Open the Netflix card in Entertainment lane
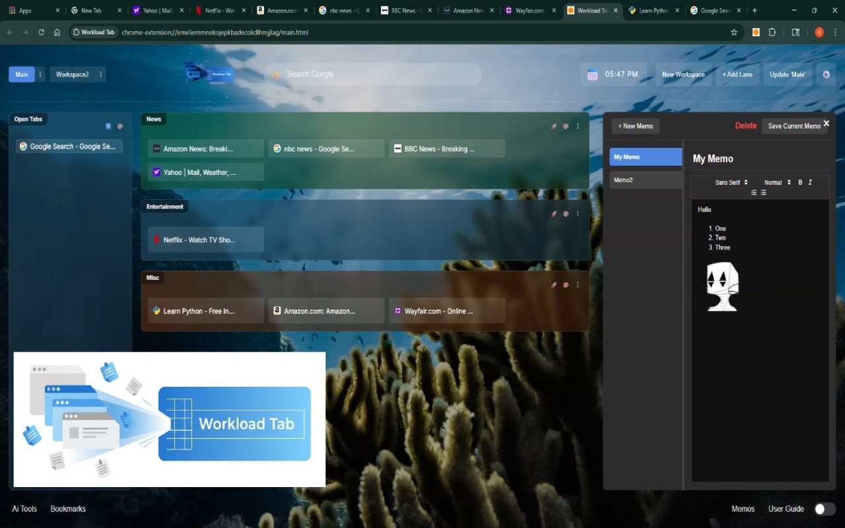The width and height of the screenshot is (845, 528). point(206,240)
